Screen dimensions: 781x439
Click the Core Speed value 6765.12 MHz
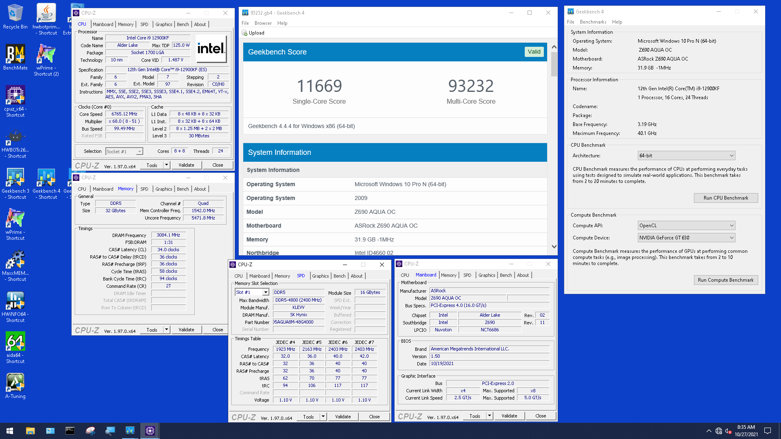[x=124, y=114]
